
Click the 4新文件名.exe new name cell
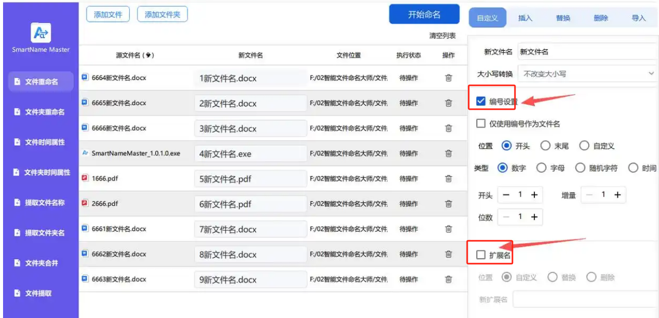pyautogui.click(x=250, y=153)
